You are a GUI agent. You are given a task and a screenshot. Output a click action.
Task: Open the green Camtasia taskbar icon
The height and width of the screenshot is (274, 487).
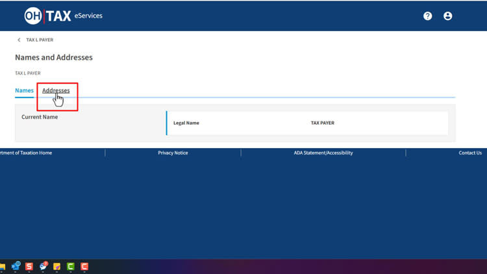[70, 266]
